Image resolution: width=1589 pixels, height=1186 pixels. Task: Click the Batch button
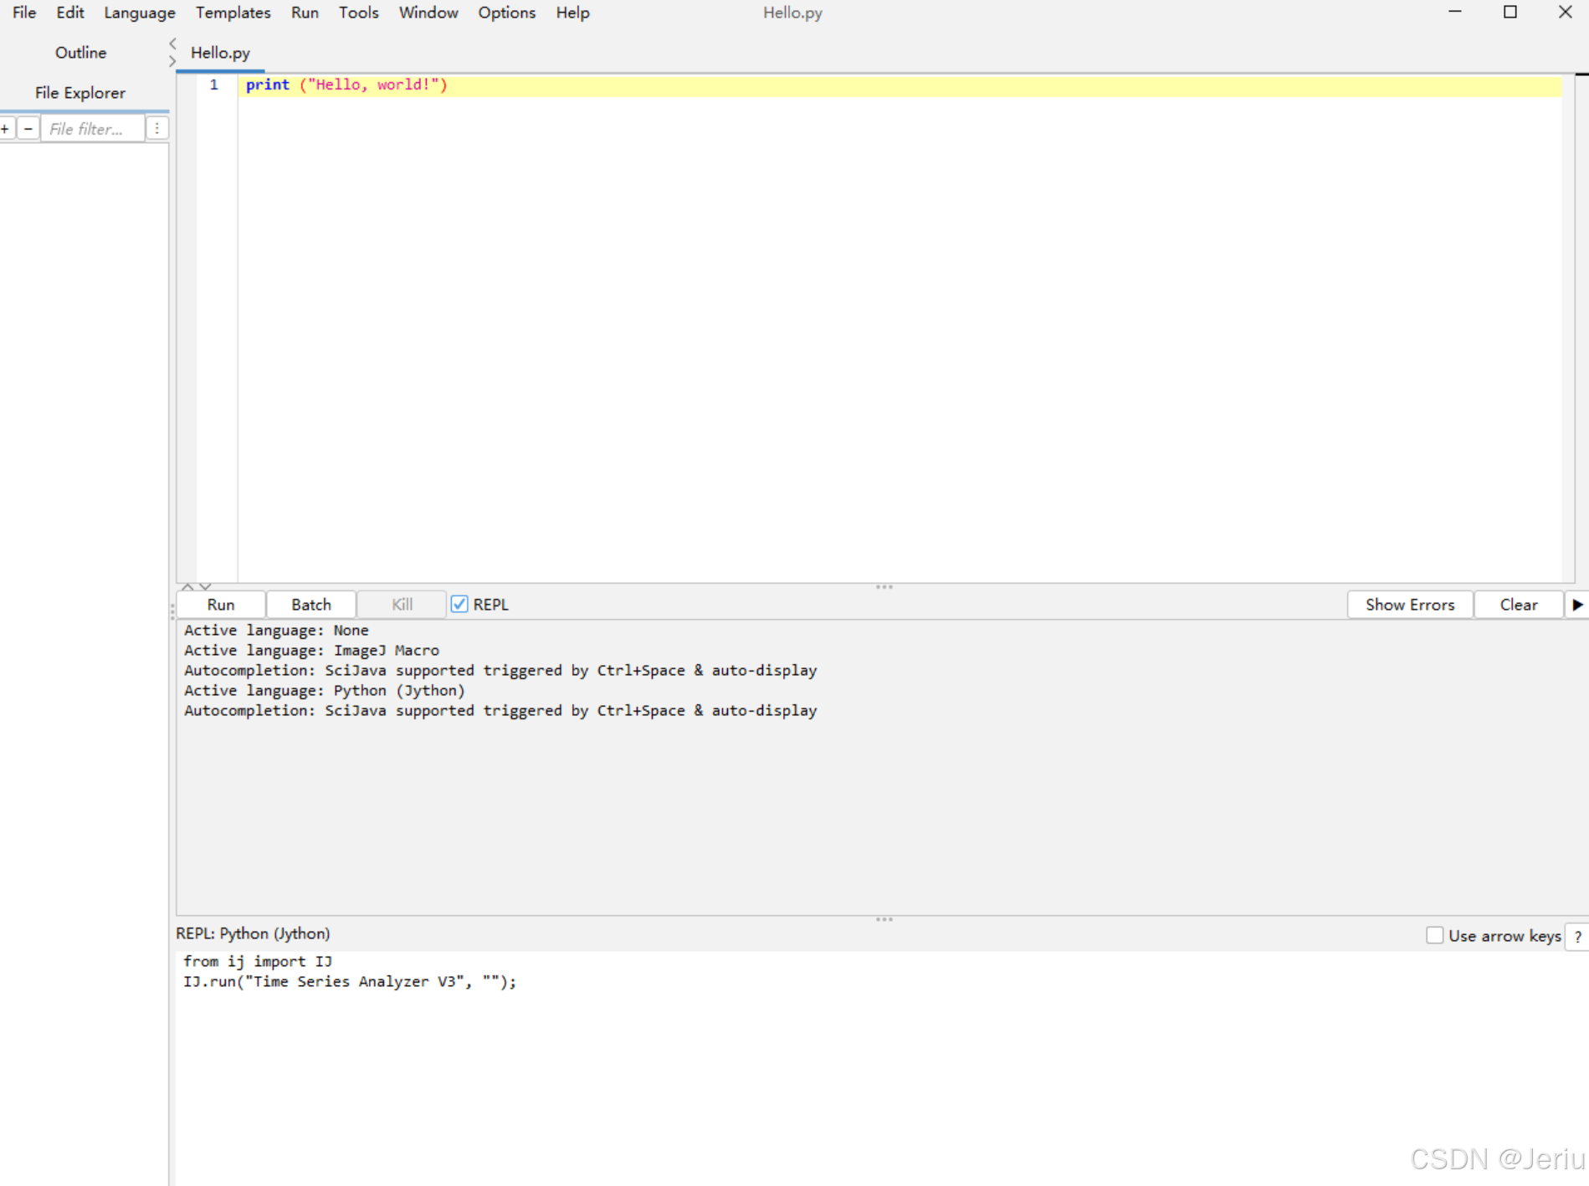pyautogui.click(x=311, y=605)
